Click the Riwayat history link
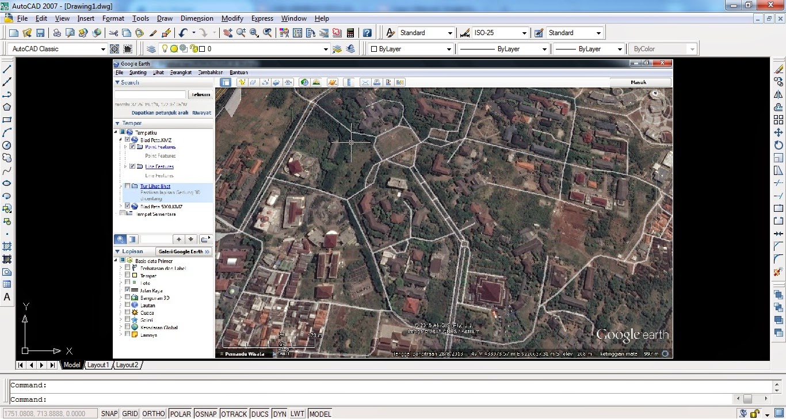Screen dimensions: 786x419 pyautogui.click(x=201, y=113)
